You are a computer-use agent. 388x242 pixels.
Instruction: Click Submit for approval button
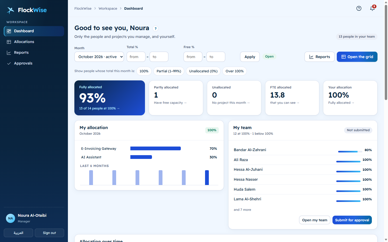tap(352, 220)
